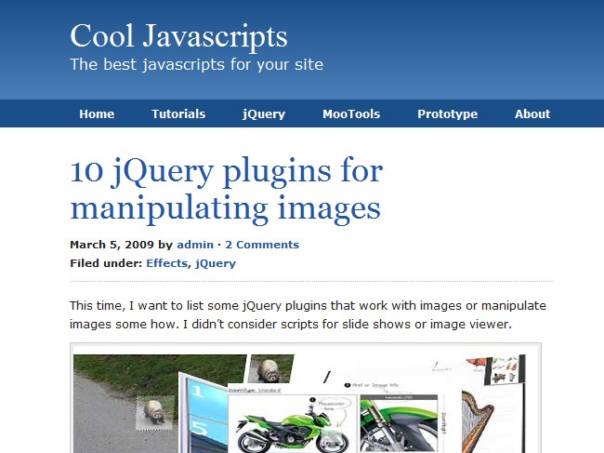The image size is (604, 453).
Task: Open the Home navigation item
Action: click(x=97, y=113)
